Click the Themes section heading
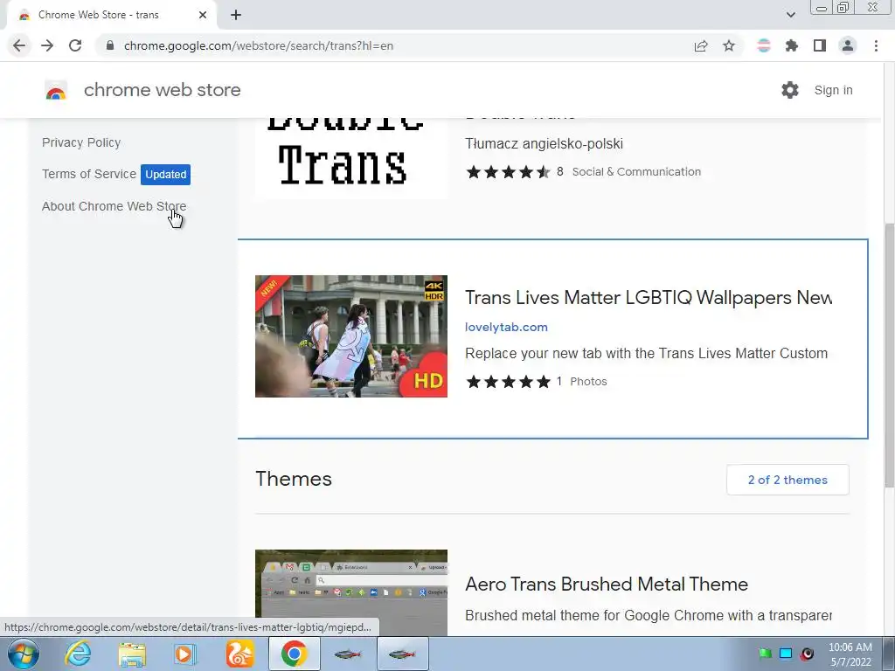895x671 pixels. [x=294, y=480]
